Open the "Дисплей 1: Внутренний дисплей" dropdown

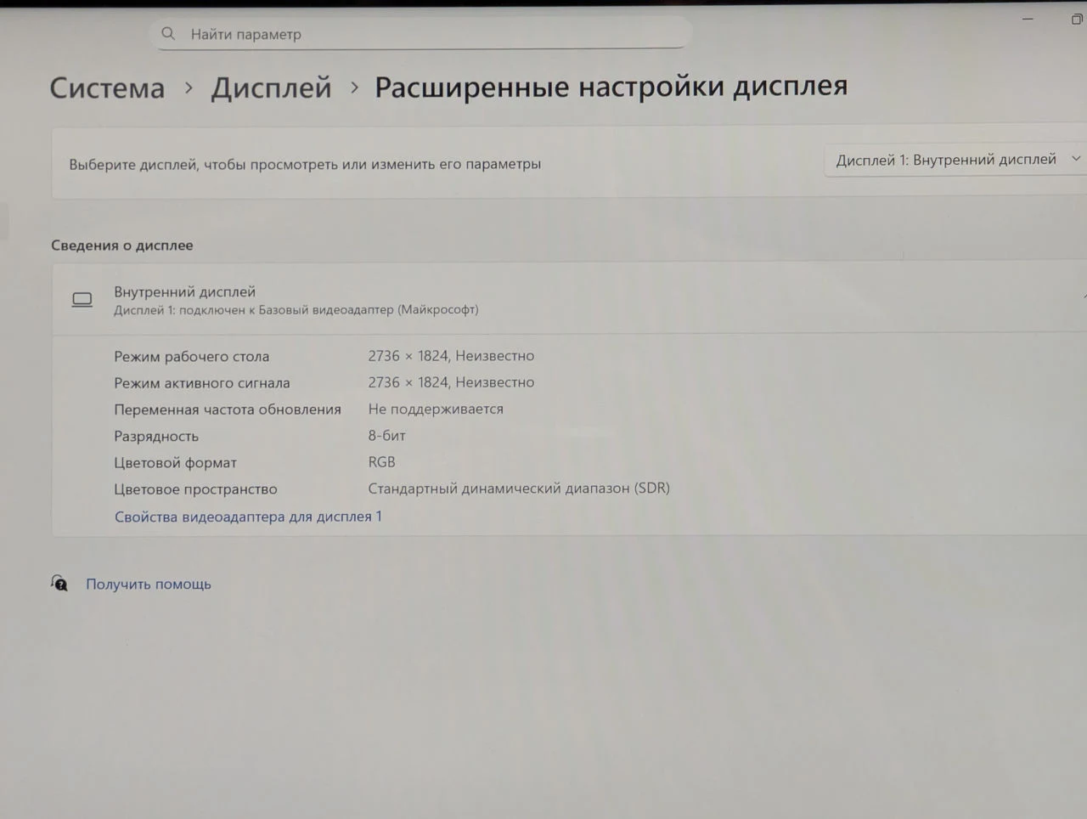click(x=956, y=160)
